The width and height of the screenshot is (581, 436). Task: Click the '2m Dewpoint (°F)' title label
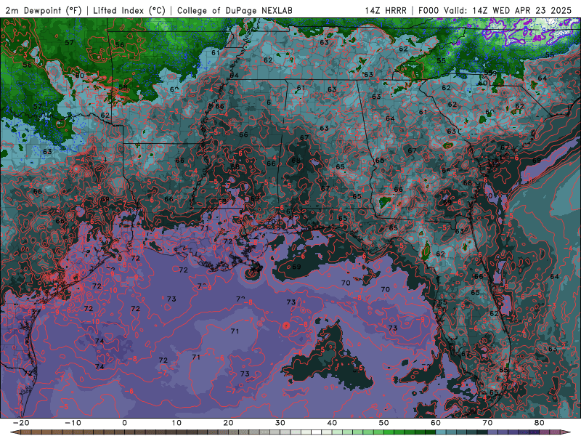(x=43, y=10)
